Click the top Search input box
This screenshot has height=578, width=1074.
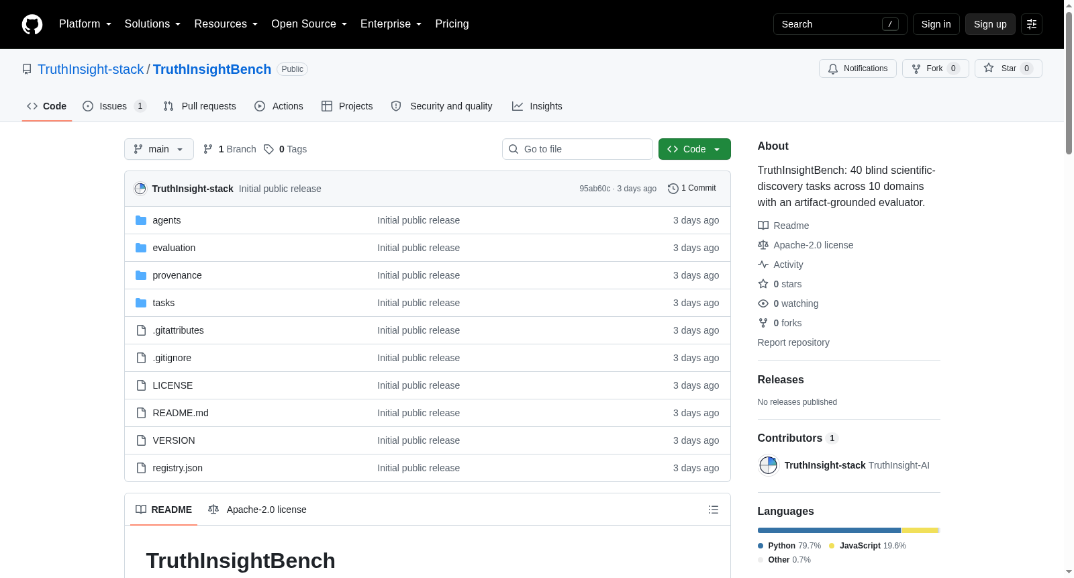[840, 24]
